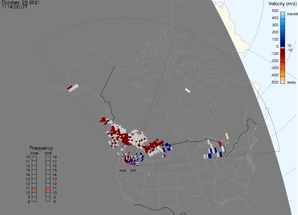Select the bottom cell of the cve frequency bar
298x215 pixels.
tap(48, 199)
